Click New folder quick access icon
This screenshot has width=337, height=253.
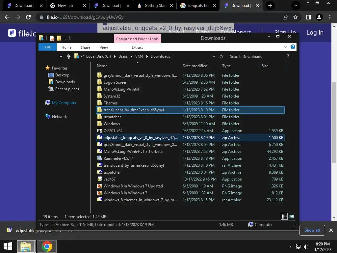click(59, 38)
